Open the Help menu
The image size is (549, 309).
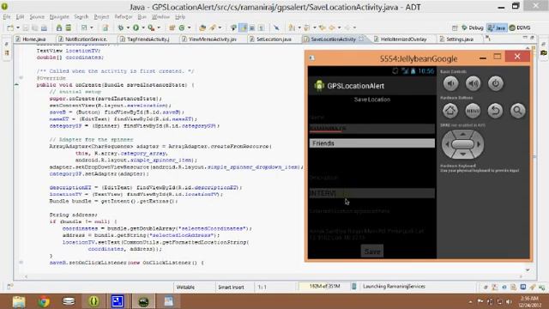point(180,17)
